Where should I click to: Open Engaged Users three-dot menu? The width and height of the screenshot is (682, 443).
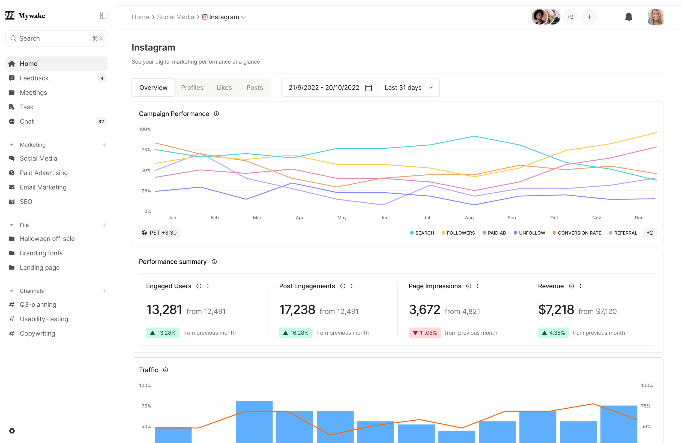208,286
